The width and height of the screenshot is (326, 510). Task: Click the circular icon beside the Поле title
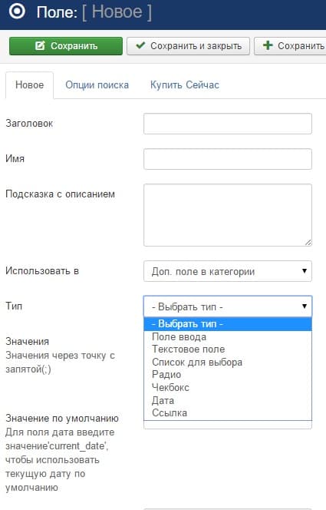point(17,11)
